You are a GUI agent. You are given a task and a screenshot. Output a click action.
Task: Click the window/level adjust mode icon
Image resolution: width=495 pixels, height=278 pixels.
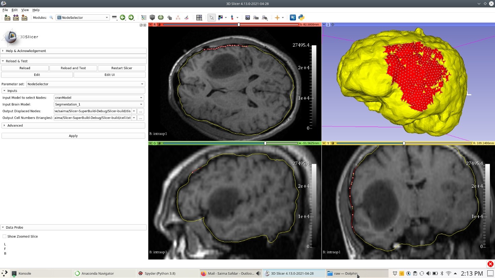(x=221, y=17)
